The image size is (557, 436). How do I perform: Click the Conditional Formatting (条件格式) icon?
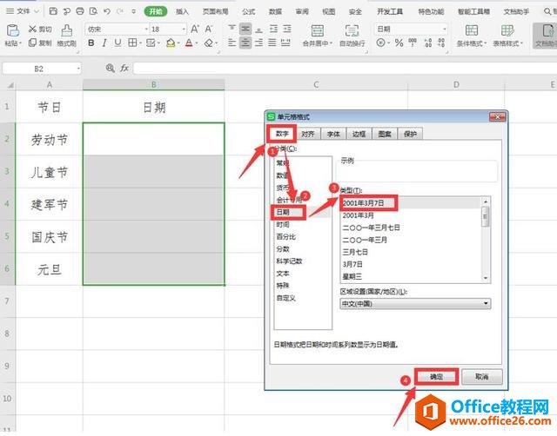pos(472,31)
